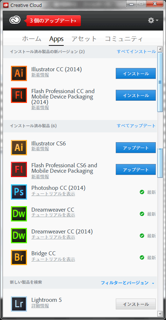Open the アセット tab
This screenshot has height=320, width=166.
pos(84,39)
